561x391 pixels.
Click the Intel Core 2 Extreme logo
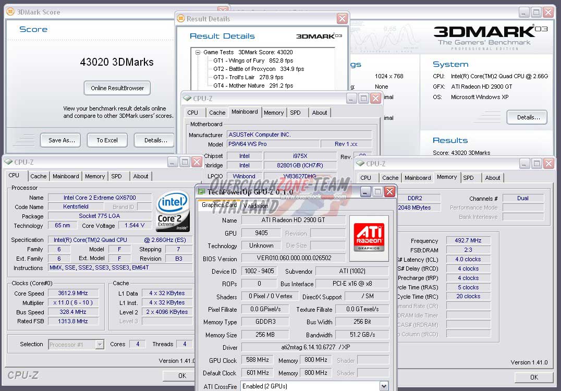pyautogui.click(x=173, y=211)
